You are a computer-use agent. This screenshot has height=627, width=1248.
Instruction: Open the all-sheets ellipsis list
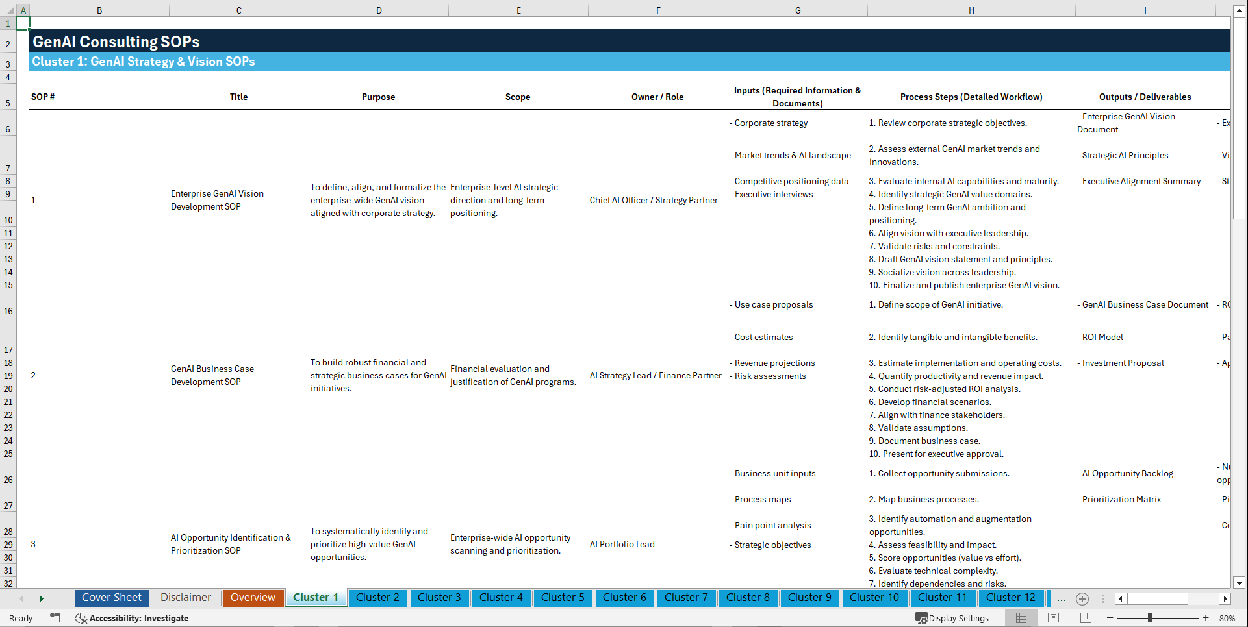point(1061,598)
